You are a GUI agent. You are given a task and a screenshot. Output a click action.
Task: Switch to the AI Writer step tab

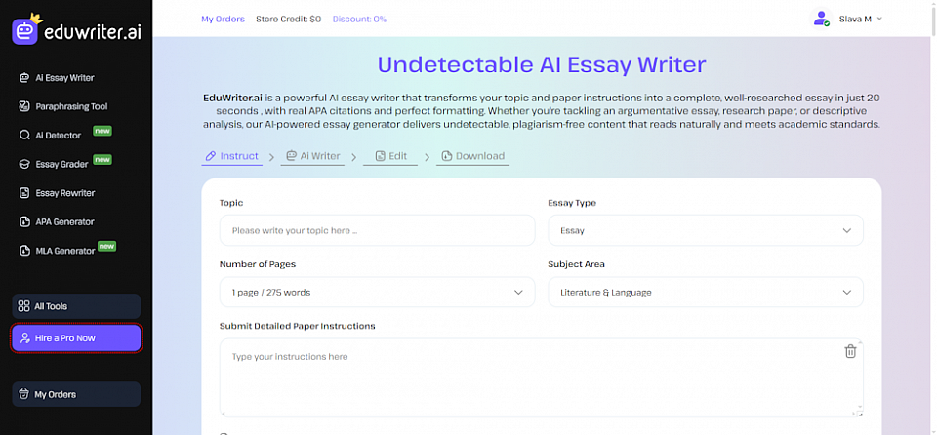pyautogui.click(x=312, y=156)
